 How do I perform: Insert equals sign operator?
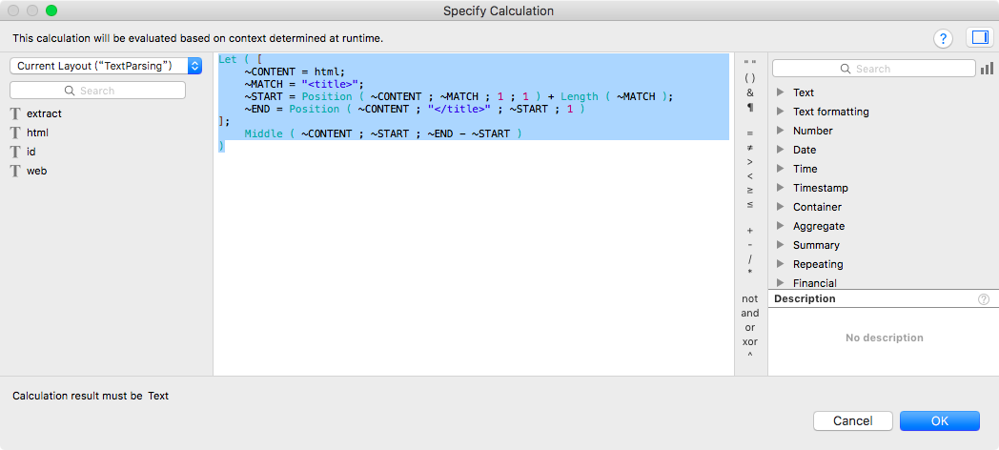click(x=750, y=133)
